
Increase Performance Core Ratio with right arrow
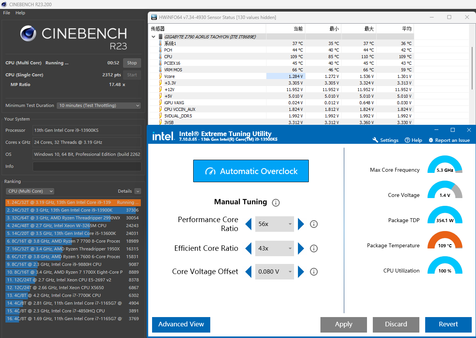tap(301, 224)
